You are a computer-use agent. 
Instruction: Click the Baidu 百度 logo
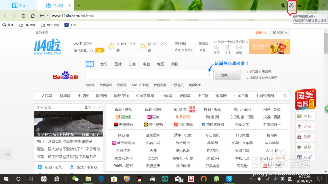tap(66, 75)
